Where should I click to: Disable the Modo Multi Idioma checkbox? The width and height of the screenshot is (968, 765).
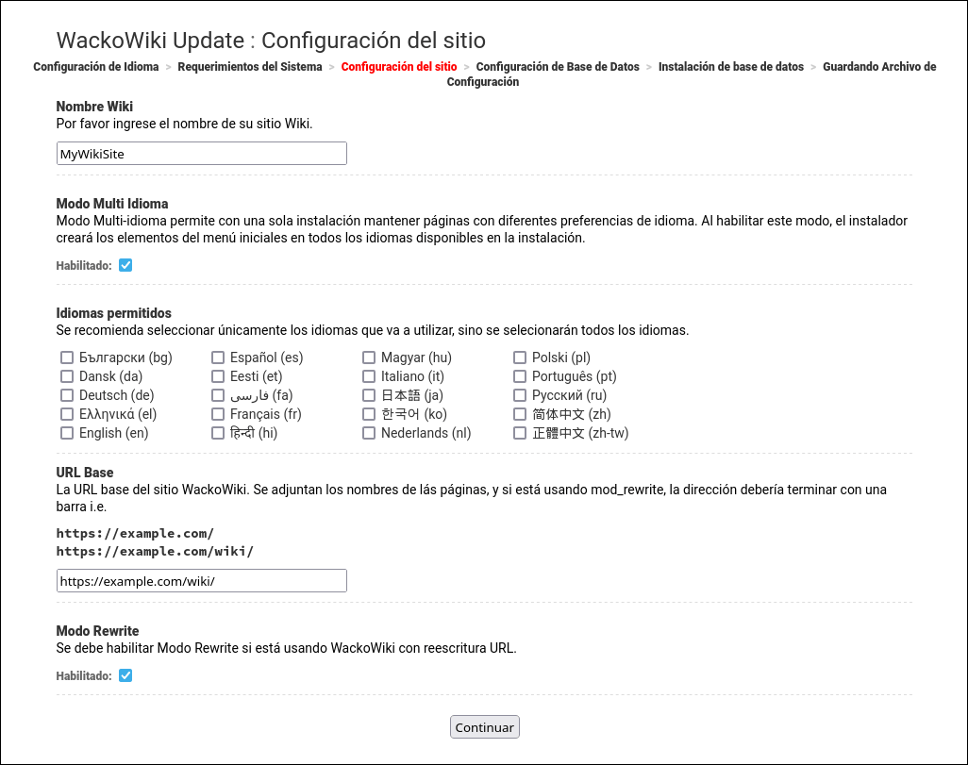125,265
